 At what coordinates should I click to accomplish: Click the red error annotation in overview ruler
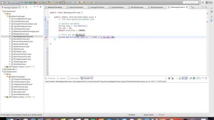(x=207, y=22)
